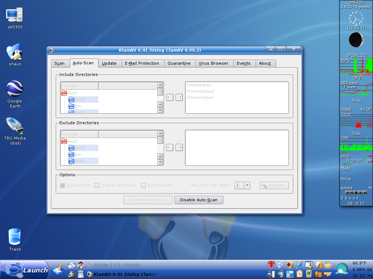The image size is (373, 279).
Task: Toggle Run Docked checkbox
Action: click(x=144, y=186)
